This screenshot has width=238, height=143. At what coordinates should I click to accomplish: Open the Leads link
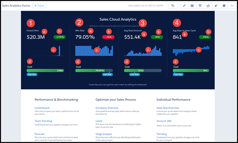[x=99, y=121]
